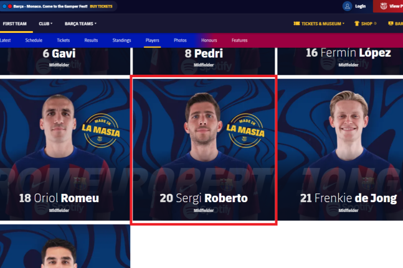Click Made in La Masia badge on Romeu

coord(101,131)
